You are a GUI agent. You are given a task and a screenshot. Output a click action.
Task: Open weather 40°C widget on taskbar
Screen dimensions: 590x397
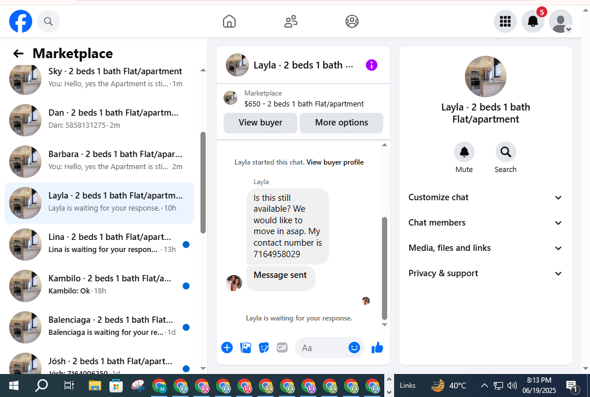[x=448, y=385]
